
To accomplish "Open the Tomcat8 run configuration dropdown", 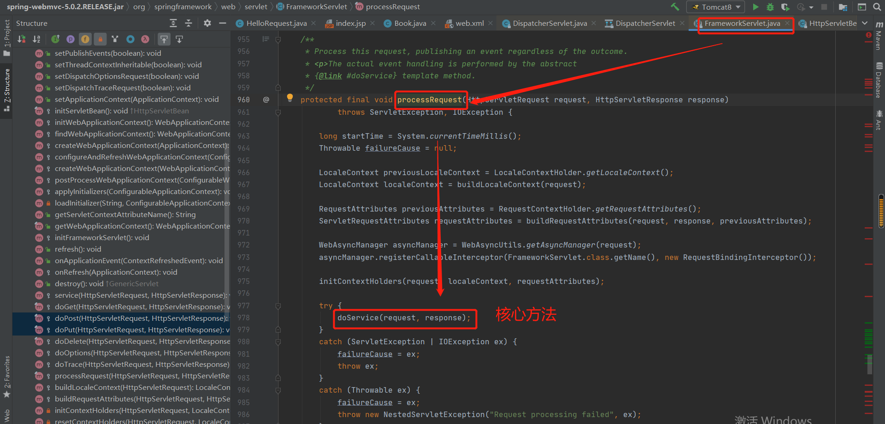I will (x=716, y=7).
